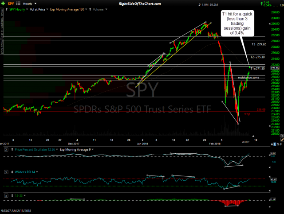Click the T1=271.50 target label

(257, 69)
